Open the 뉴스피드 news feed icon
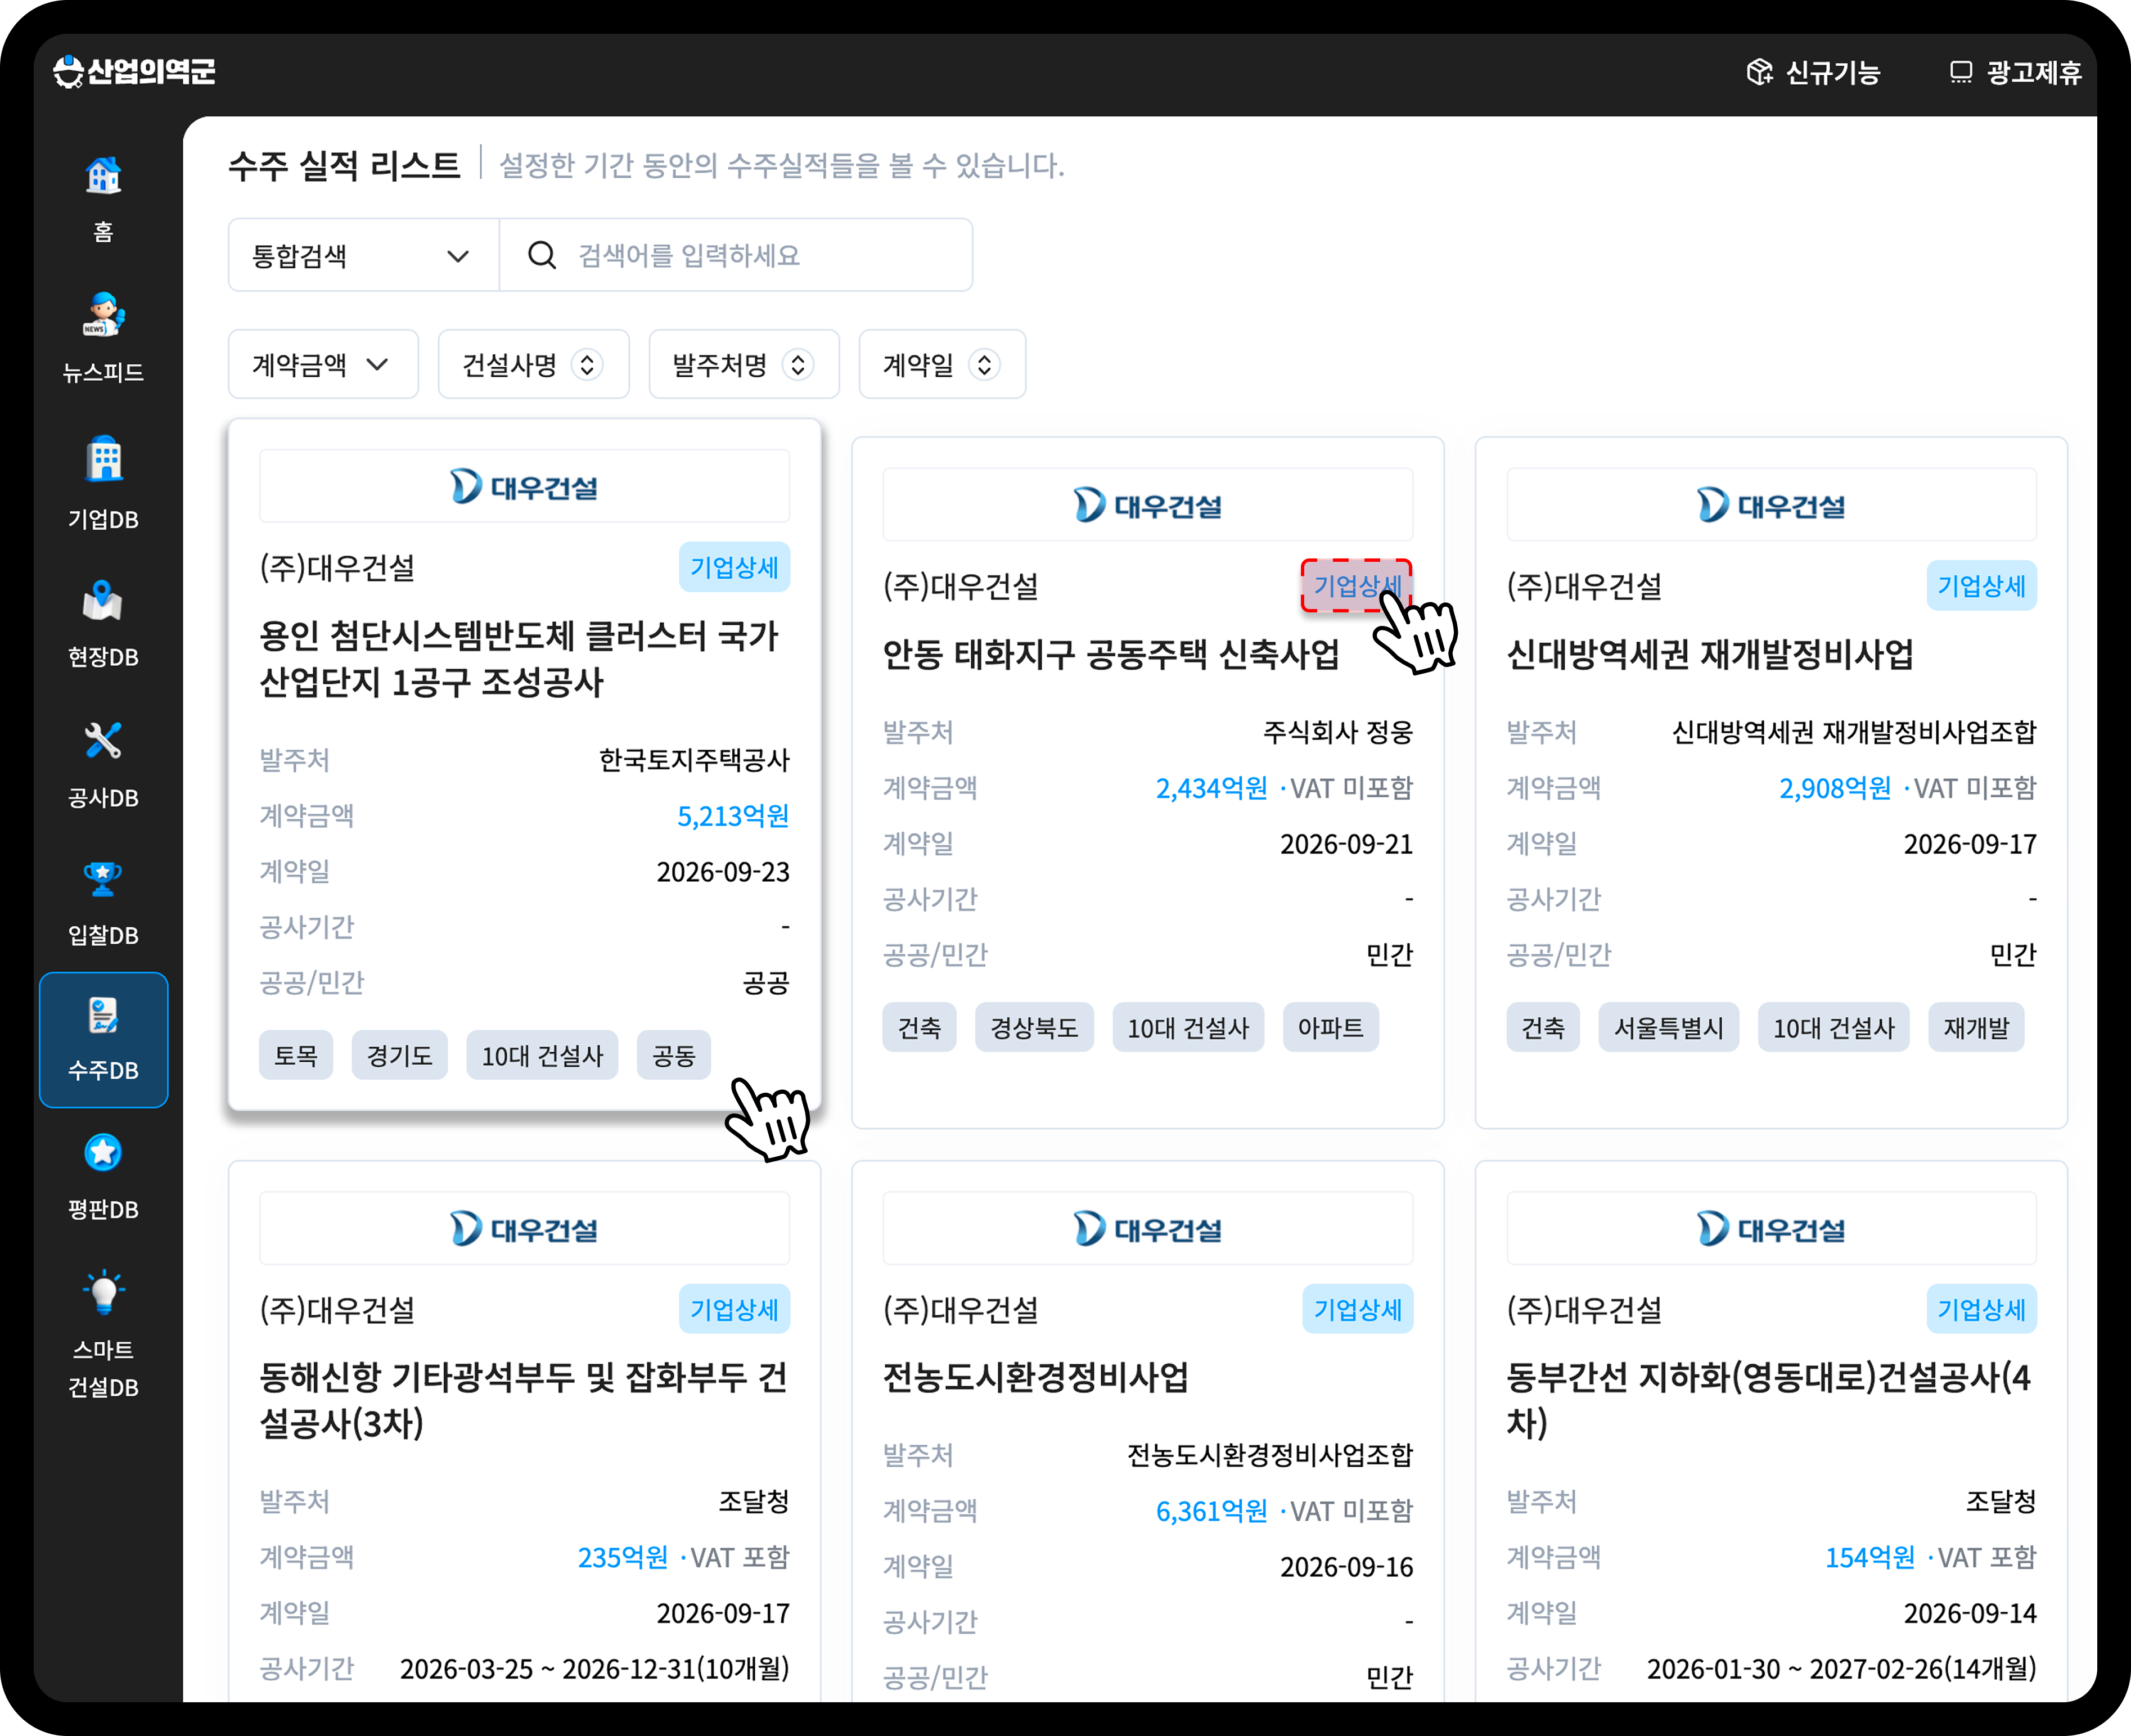 click(x=103, y=315)
